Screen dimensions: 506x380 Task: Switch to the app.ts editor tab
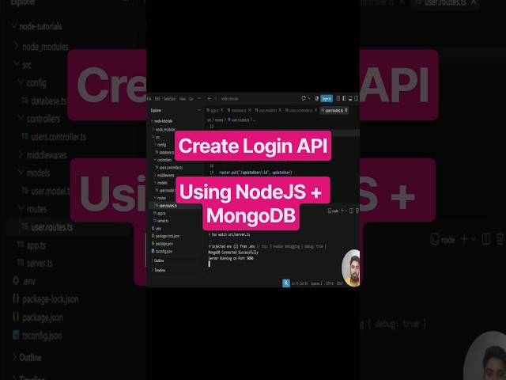point(213,111)
